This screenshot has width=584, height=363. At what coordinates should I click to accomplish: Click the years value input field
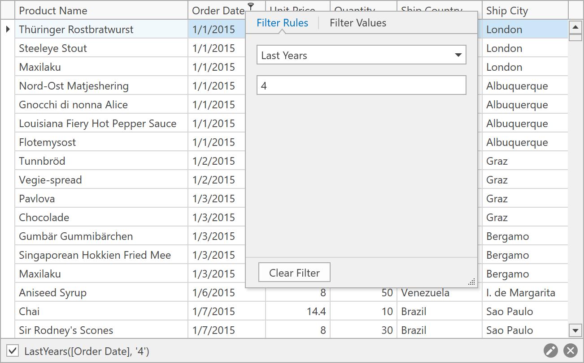pos(361,85)
